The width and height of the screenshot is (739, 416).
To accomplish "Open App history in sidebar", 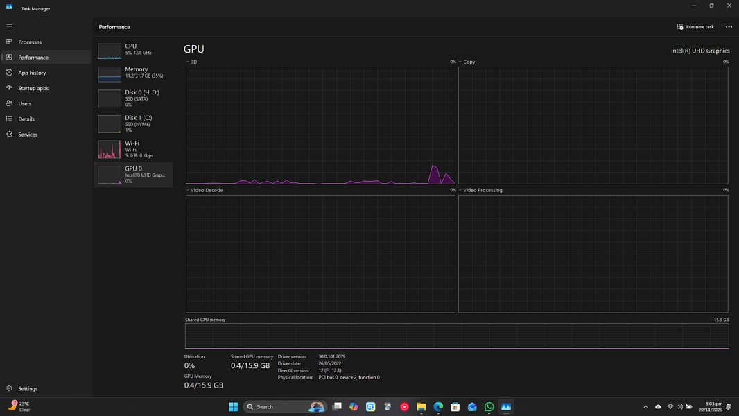I will pyautogui.click(x=32, y=73).
